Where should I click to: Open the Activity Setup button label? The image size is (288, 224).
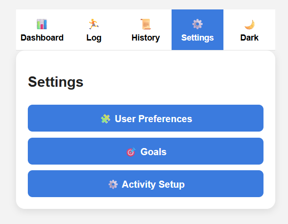(x=153, y=184)
